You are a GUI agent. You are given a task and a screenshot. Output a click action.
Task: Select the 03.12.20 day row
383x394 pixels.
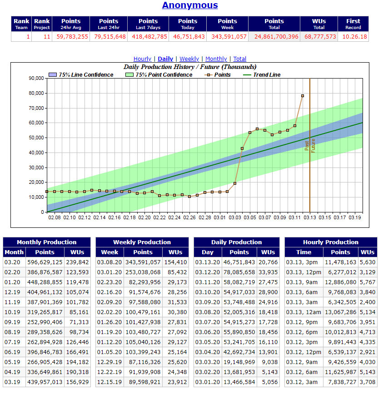point(237,272)
